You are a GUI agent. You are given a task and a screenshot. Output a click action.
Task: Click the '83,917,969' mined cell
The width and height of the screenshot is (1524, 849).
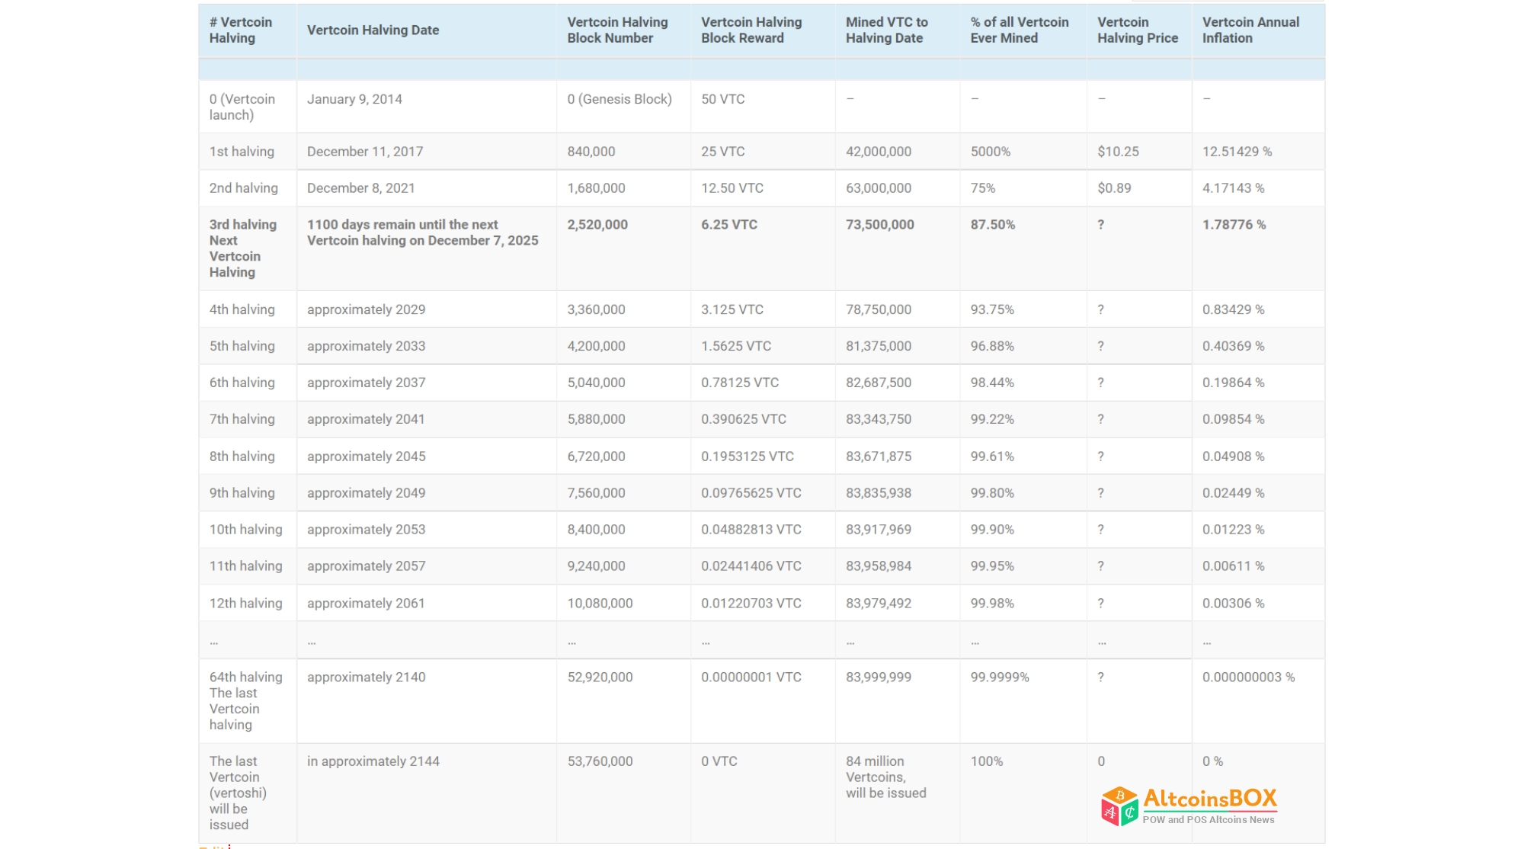click(x=879, y=530)
